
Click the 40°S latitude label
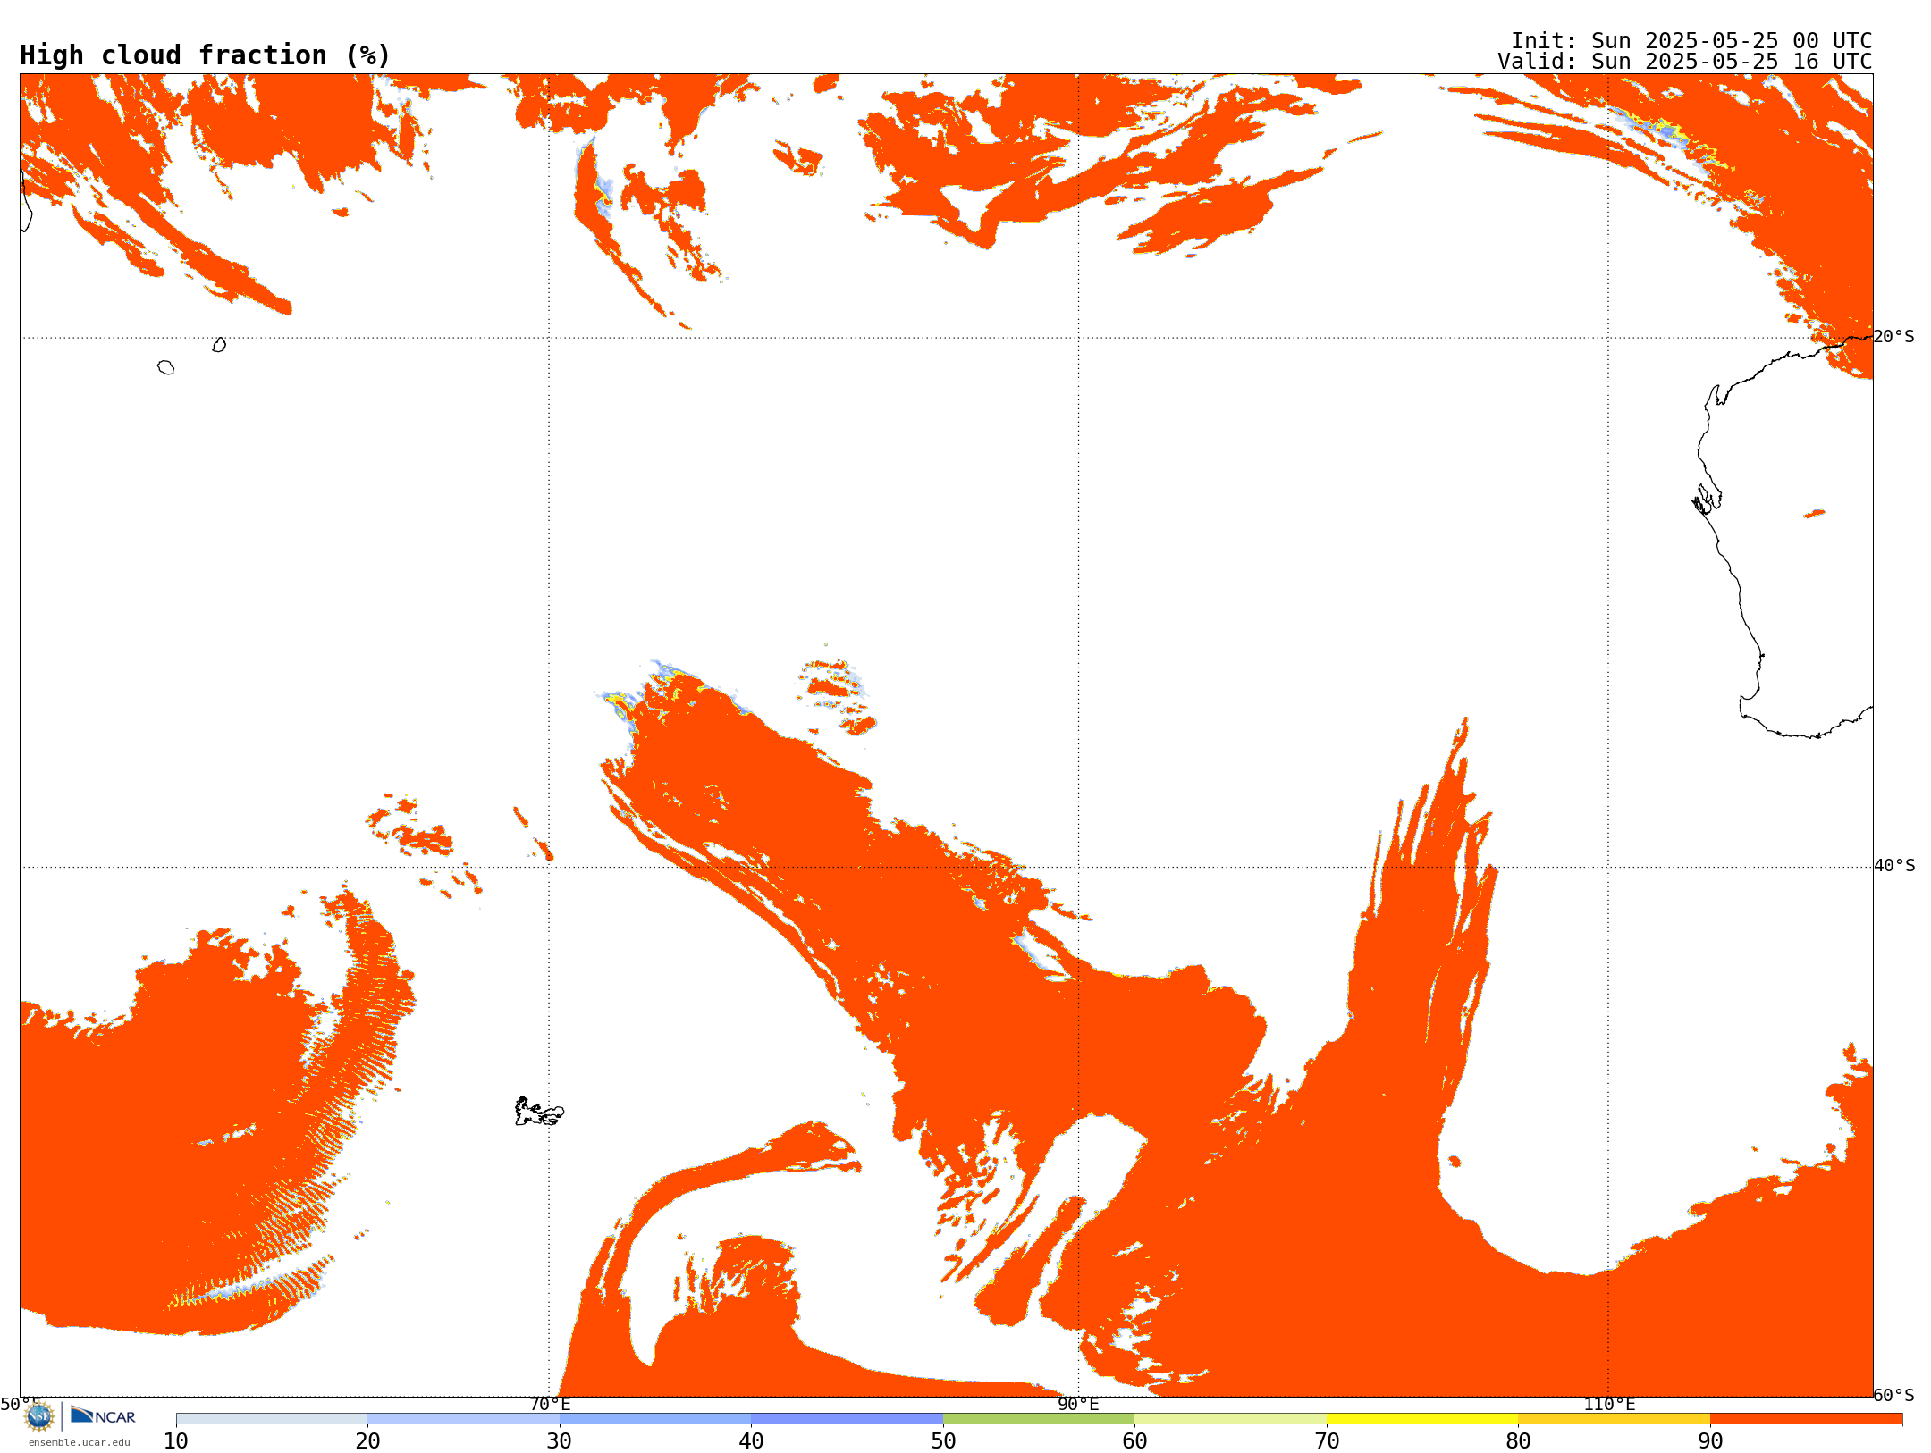click(1894, 866)
